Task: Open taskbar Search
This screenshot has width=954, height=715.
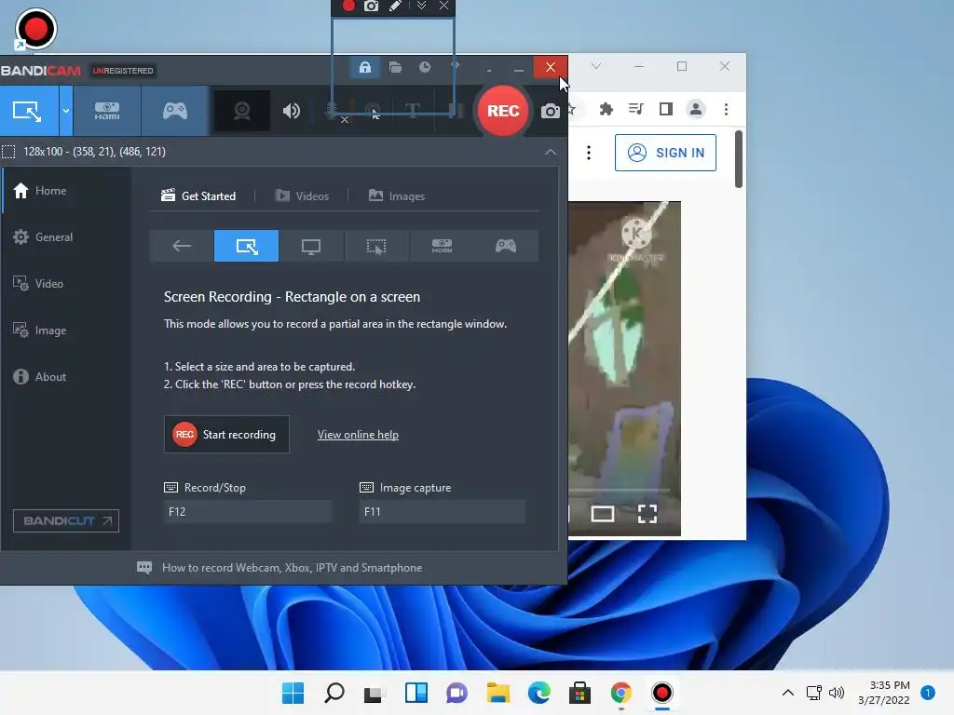Action: pos(334,693)
